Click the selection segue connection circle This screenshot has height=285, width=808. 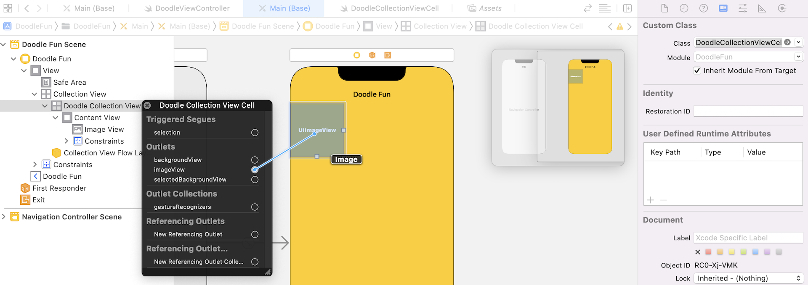255,133
